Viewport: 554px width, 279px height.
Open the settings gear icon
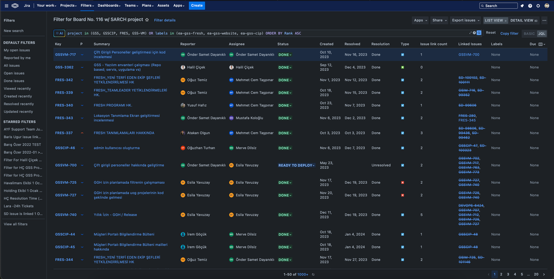pyautogui.click(x=538, y=6)
